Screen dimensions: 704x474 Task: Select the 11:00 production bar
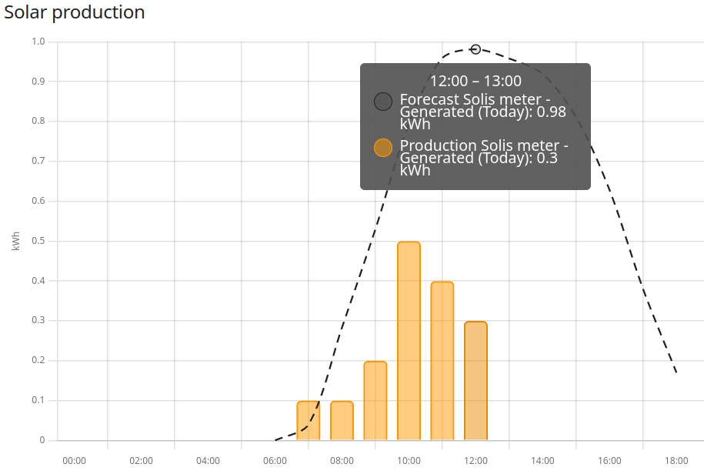tap(442, 360)
